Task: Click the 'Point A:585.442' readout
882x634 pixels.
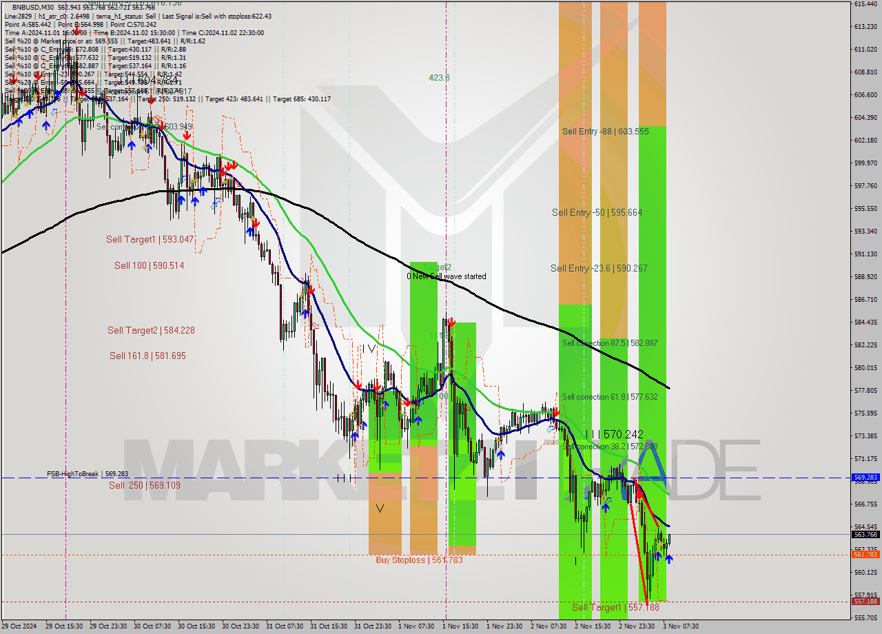Action: [28, 24]
